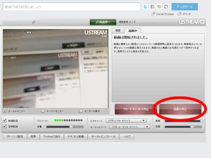Click the green VU meter dots
The image size is (211, 158).
click(68, 120)
